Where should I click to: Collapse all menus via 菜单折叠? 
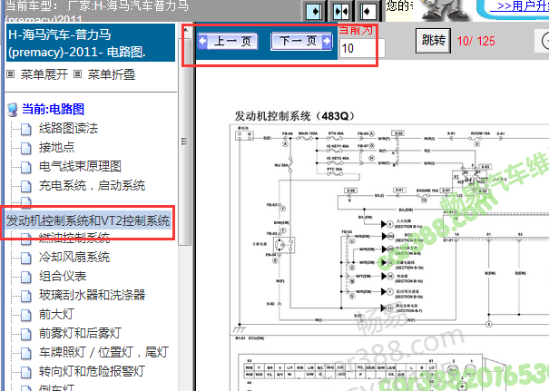[112, 74]
